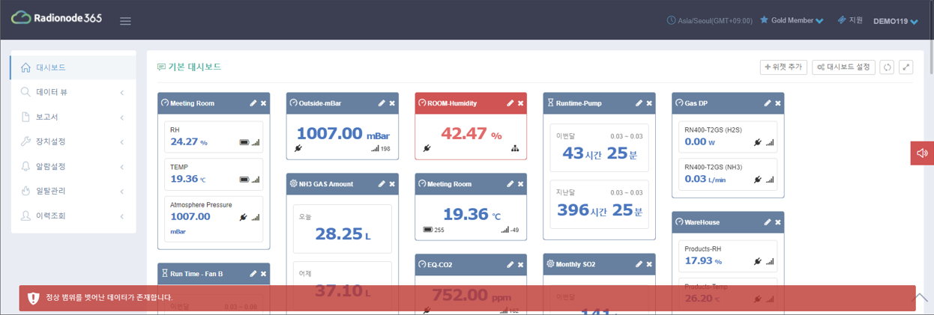This screenshot has width=934, height=315.
Task: Select Atmosphere Pressure 1007.00 reading
Action: [214, 219]
